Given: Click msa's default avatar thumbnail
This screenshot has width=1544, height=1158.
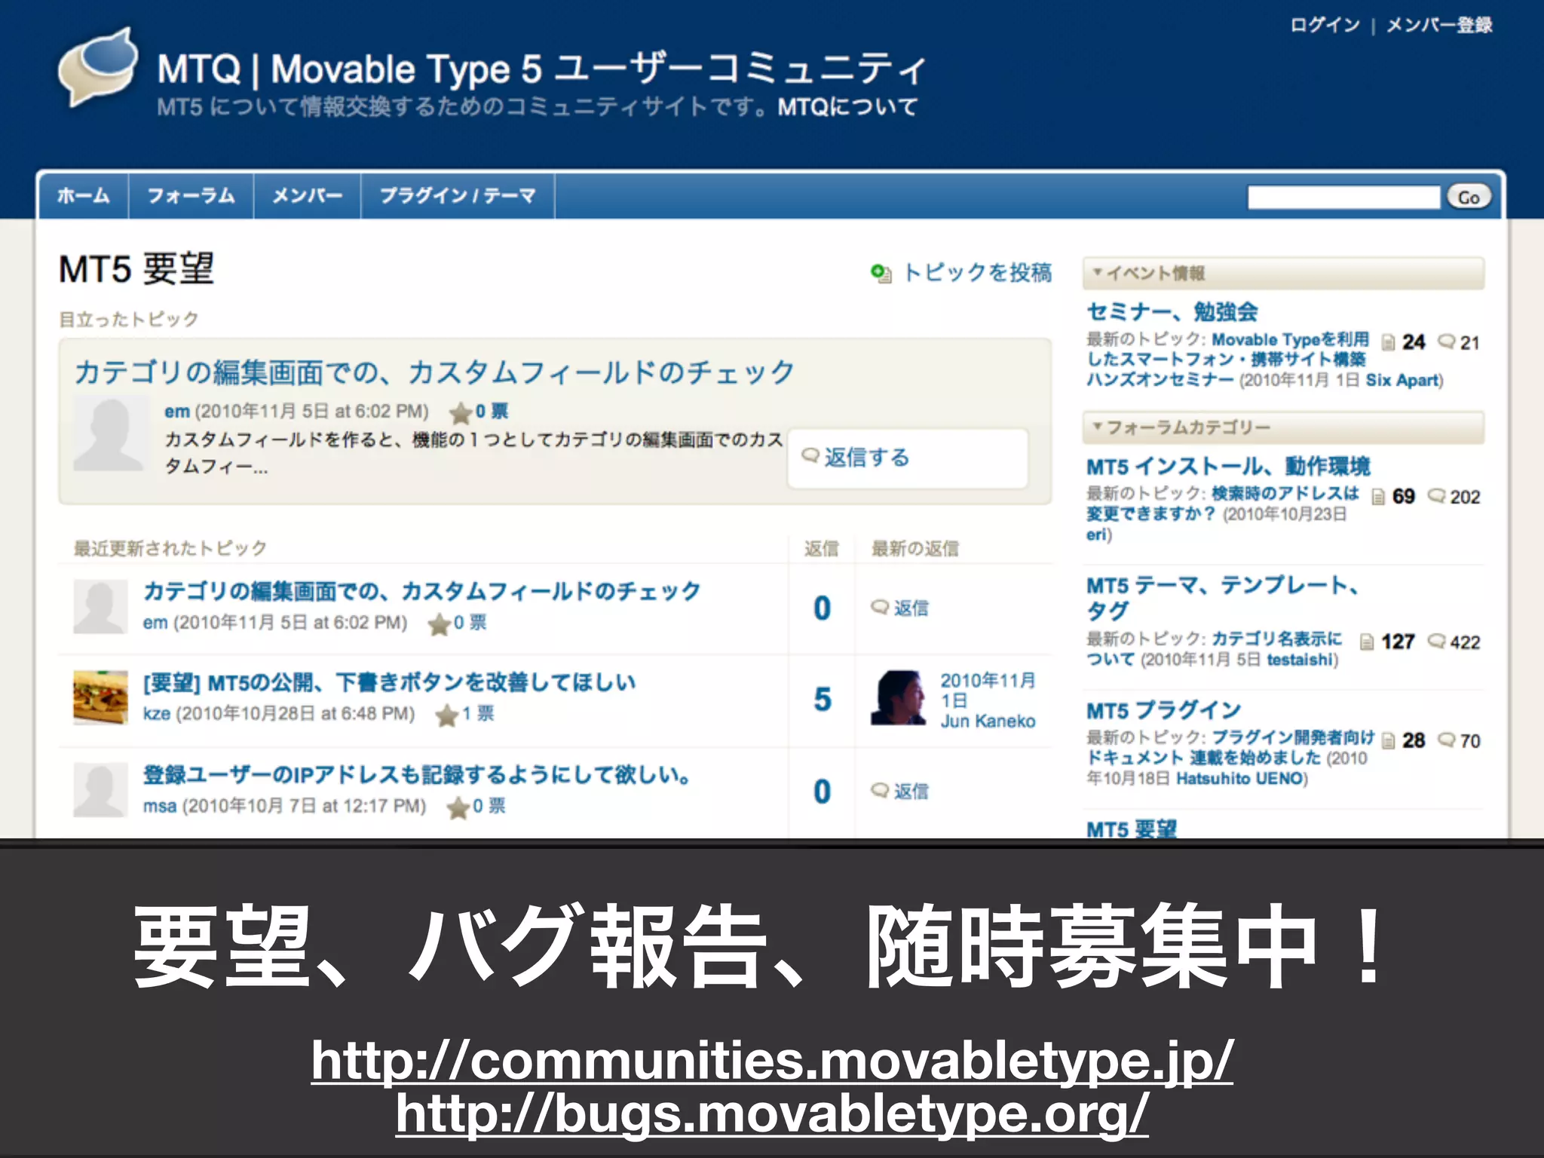Looking at the screenshot, I should (100, 790).
